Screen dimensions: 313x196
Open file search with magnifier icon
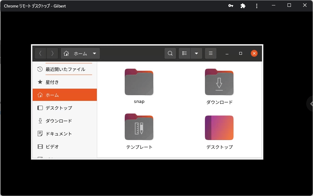coord(170,53)
